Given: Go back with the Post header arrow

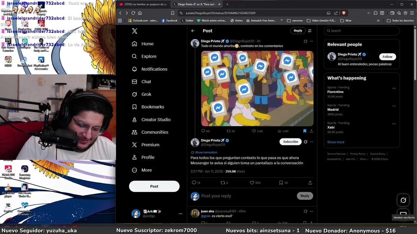Looking at the screenshot, I should point(193,31).
